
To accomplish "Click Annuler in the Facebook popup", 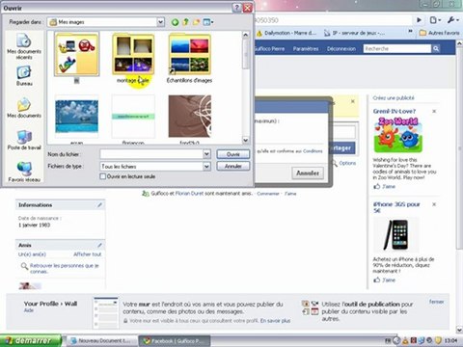I will tap(308, 173).
